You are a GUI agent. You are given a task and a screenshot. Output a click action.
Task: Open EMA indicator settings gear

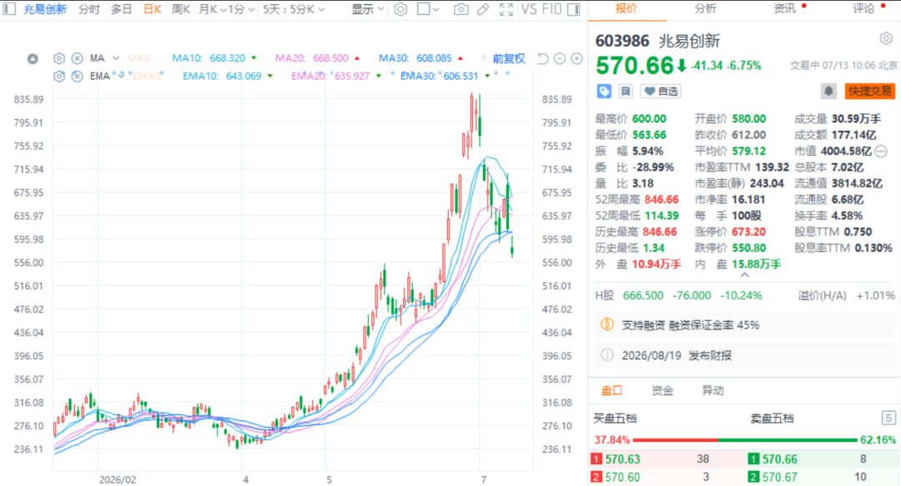[59, 76]
